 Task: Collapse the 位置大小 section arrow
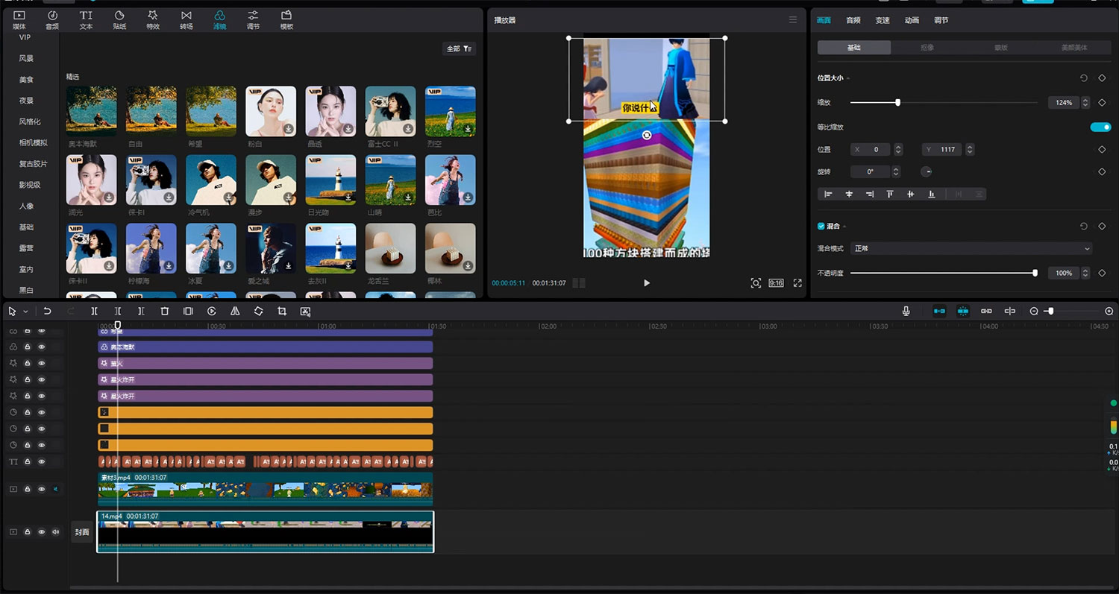click(x=848, y=78)
